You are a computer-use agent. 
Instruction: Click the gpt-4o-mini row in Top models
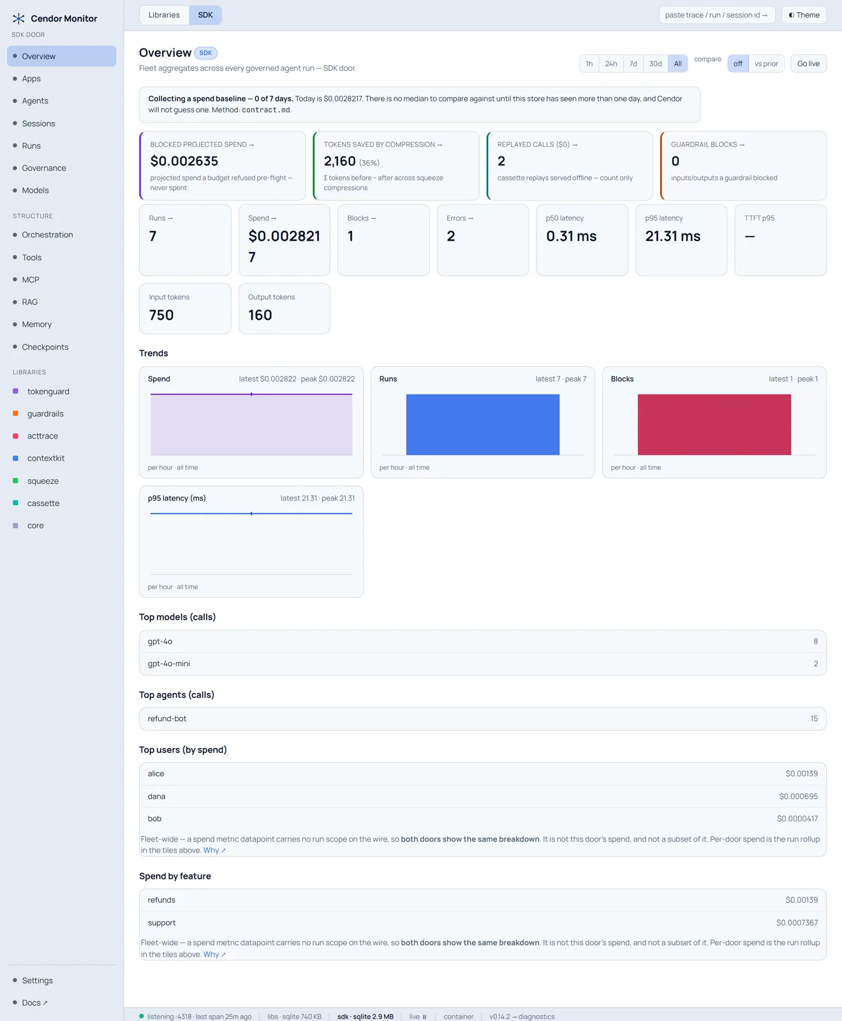[483, 664]
